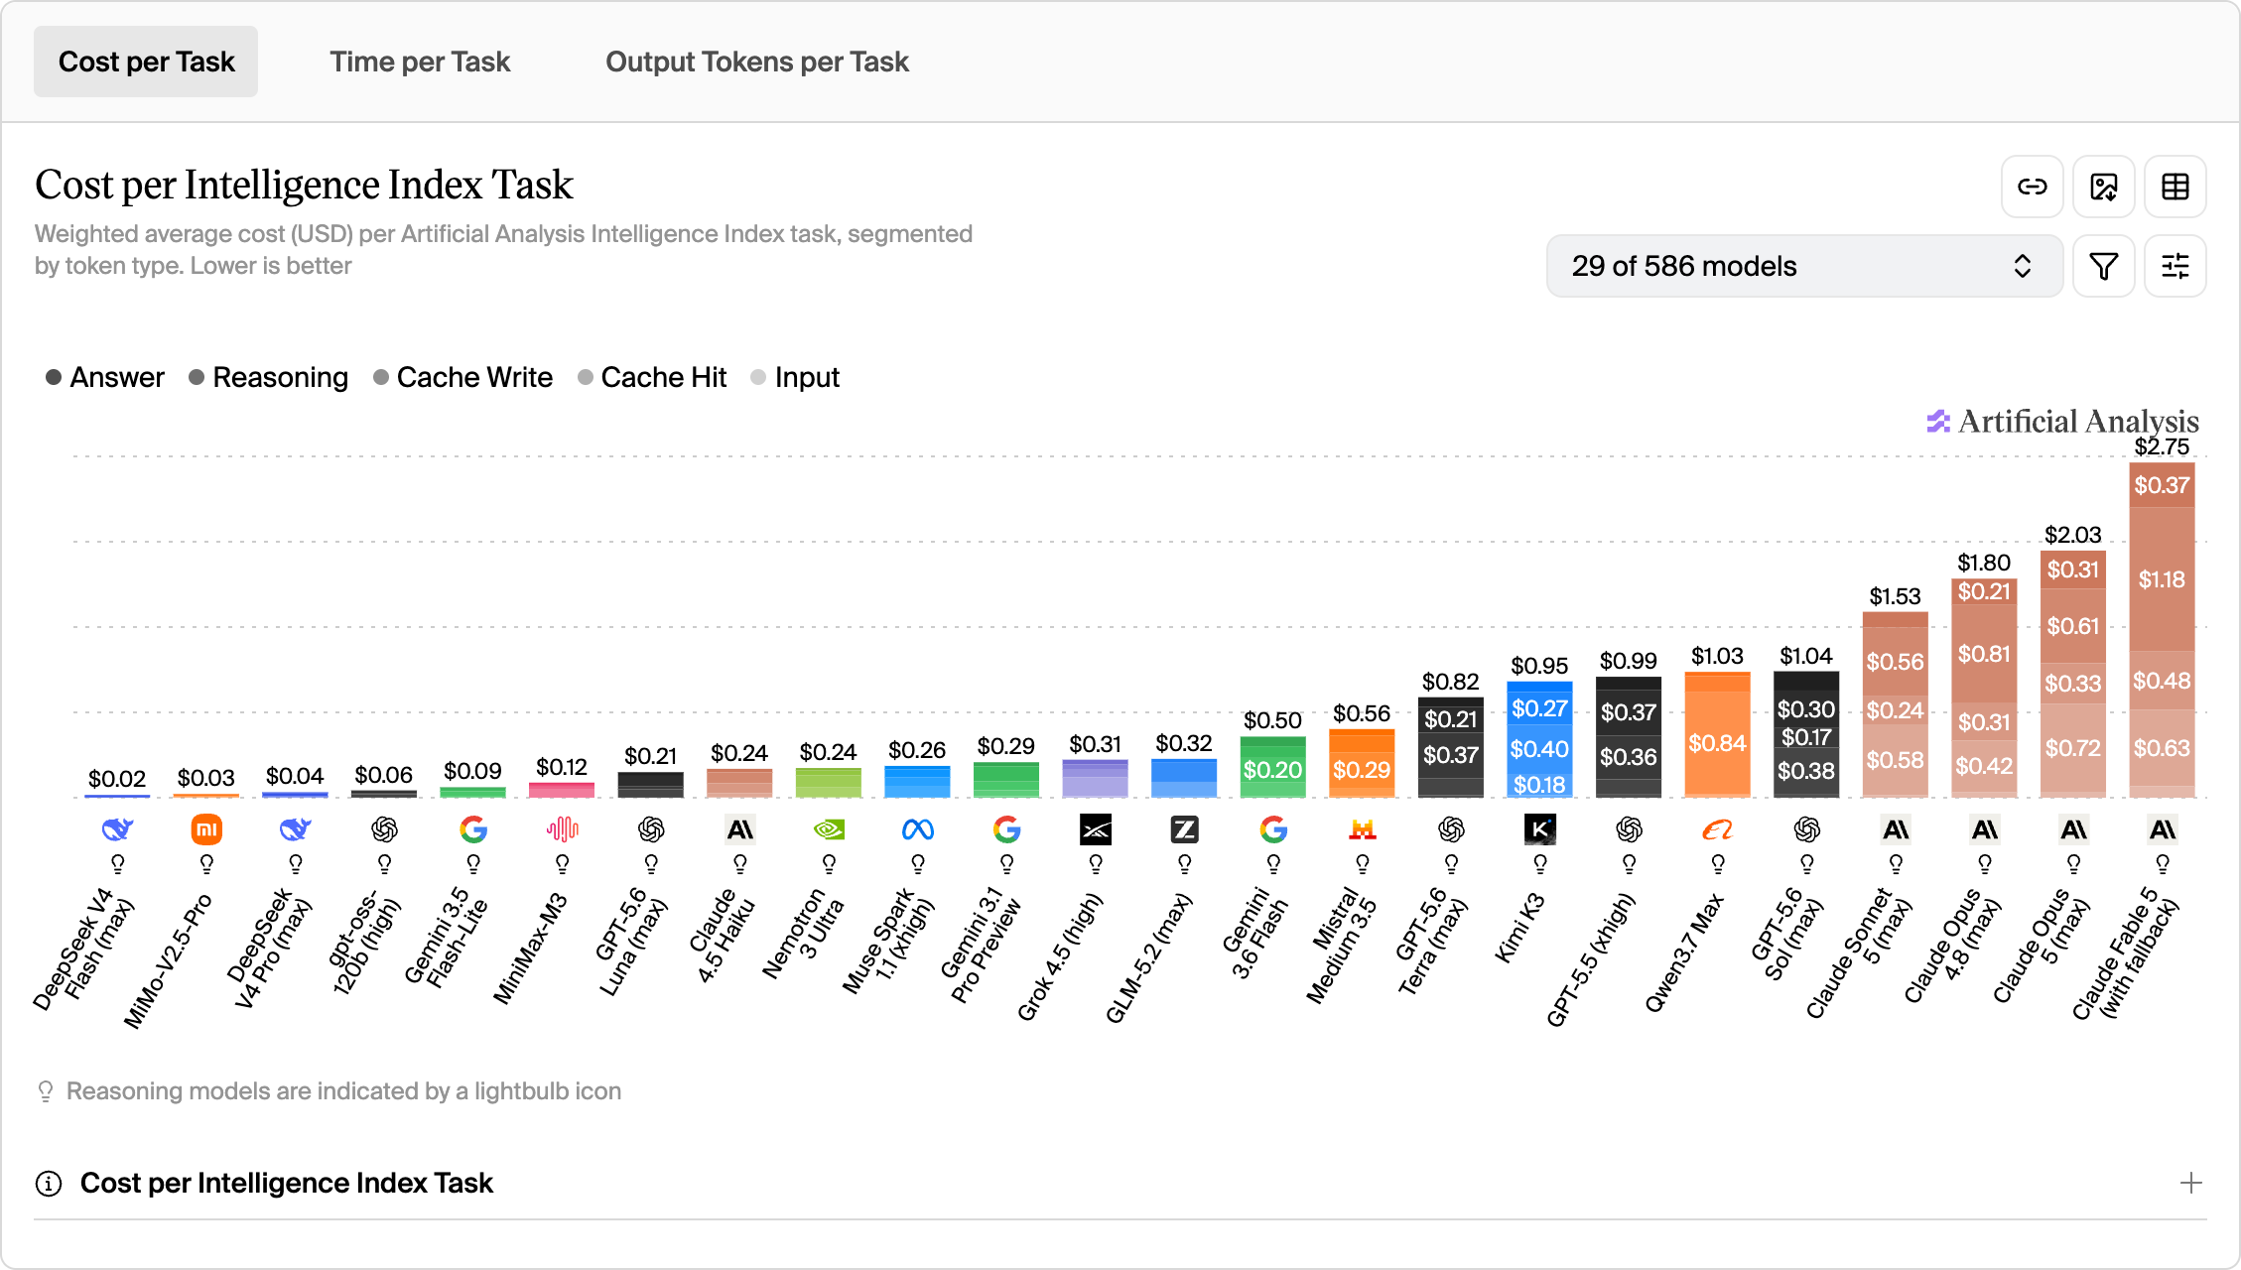2241x1270 pixels.
Task: Click the OpenAI logo for GPT-5.5 (xhigh)
Action: click(1629, 829)
